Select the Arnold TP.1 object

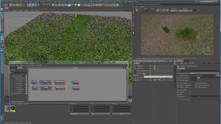140,66
